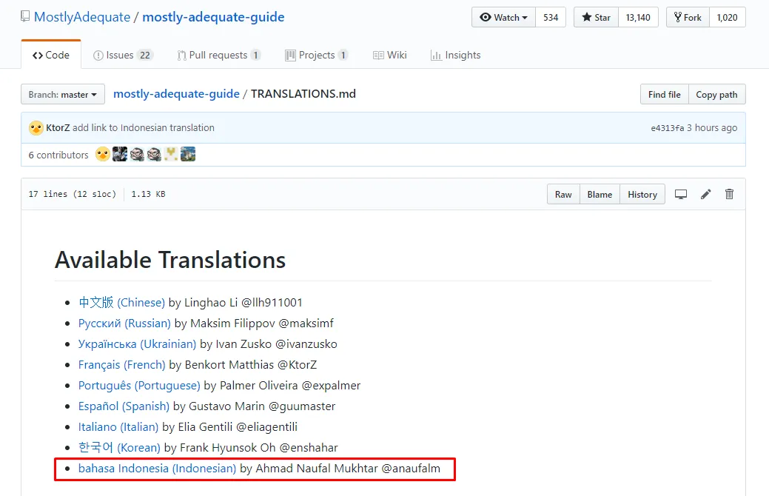769x496 pixels.
Task: Click the Issues count badge 22
Action: [144, 55]
